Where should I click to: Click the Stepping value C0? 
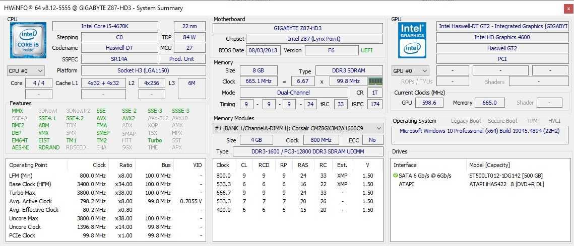119,37
